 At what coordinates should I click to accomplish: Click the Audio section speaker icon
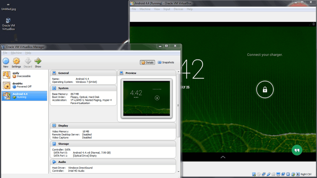point(54,162)
